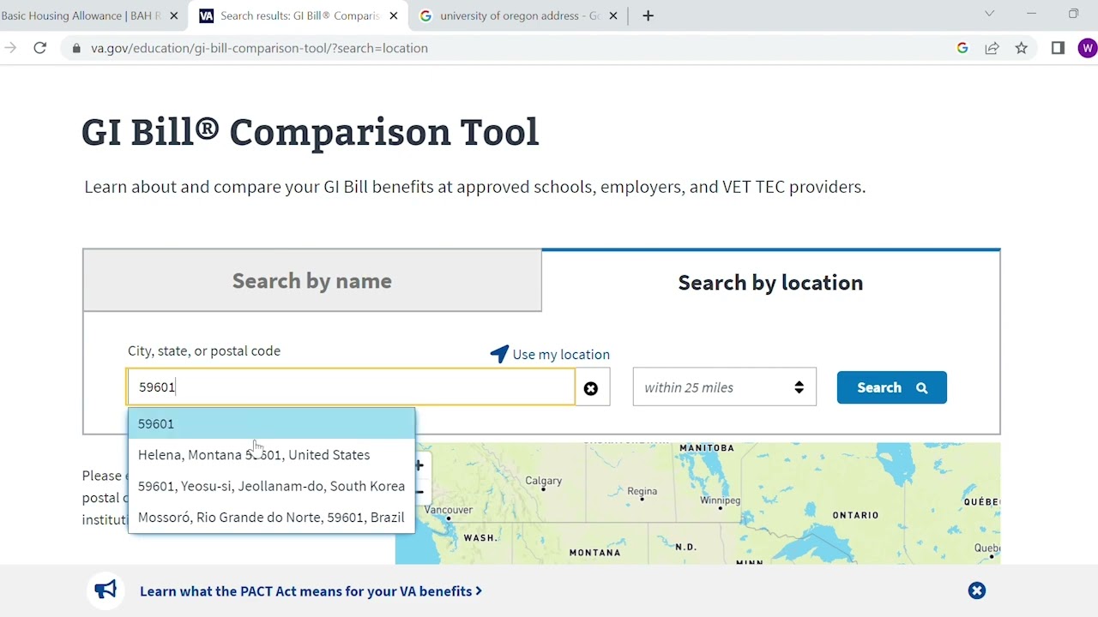Click the Use my location link
Viewport: 1098px width, 617px height.
tap(561, 354)
